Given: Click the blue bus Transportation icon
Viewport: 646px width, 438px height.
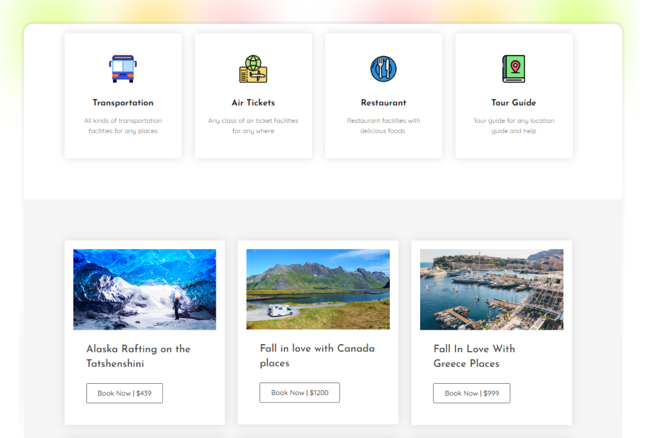Looking at the screenshot, I should (123, 69).
